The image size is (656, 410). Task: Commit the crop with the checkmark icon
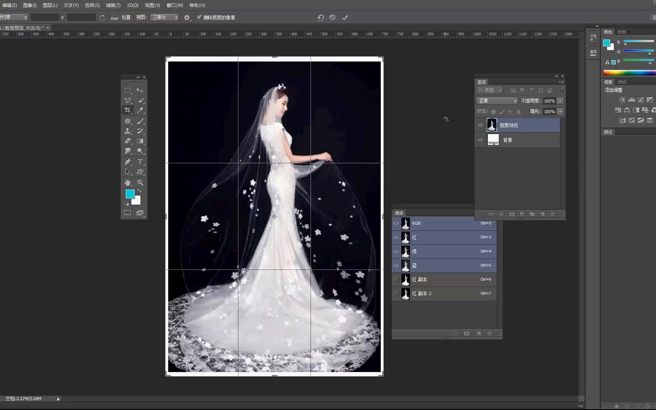tap(345, 17)
